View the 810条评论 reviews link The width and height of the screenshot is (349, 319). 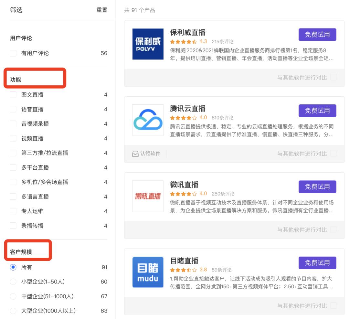[223, 118]
